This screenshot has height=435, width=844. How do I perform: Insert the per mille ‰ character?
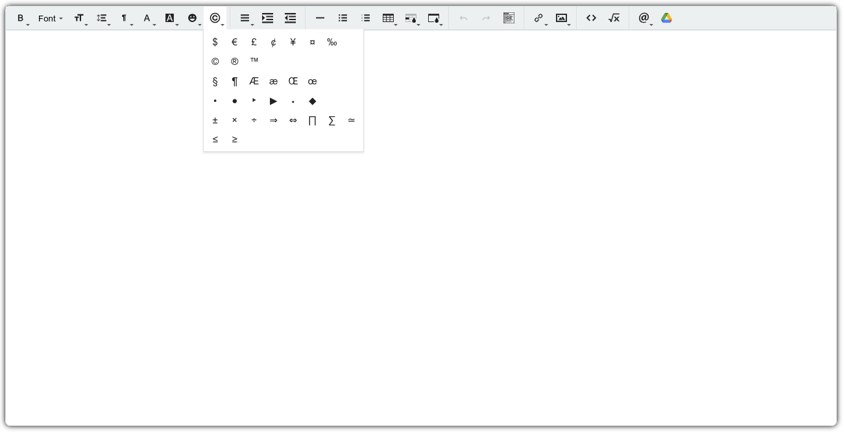click(332, 42)
